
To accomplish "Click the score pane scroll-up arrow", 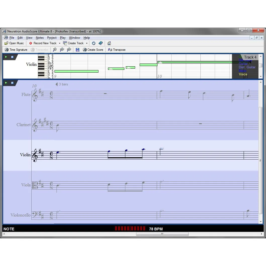I will pyautogui.click(x=260, y=82).
